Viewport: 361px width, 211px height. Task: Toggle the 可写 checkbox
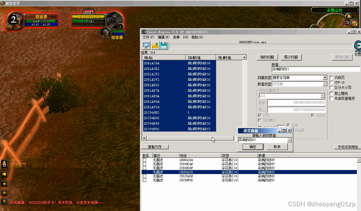coord(260,115)
